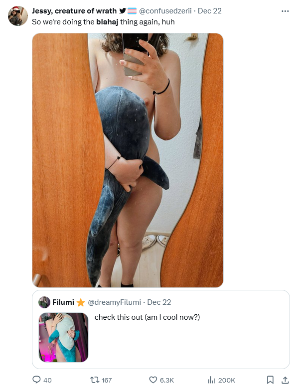Open the view analytics bar chart icon
The width and height of the screenshot is (298, 391).
(x=211, y=380)
